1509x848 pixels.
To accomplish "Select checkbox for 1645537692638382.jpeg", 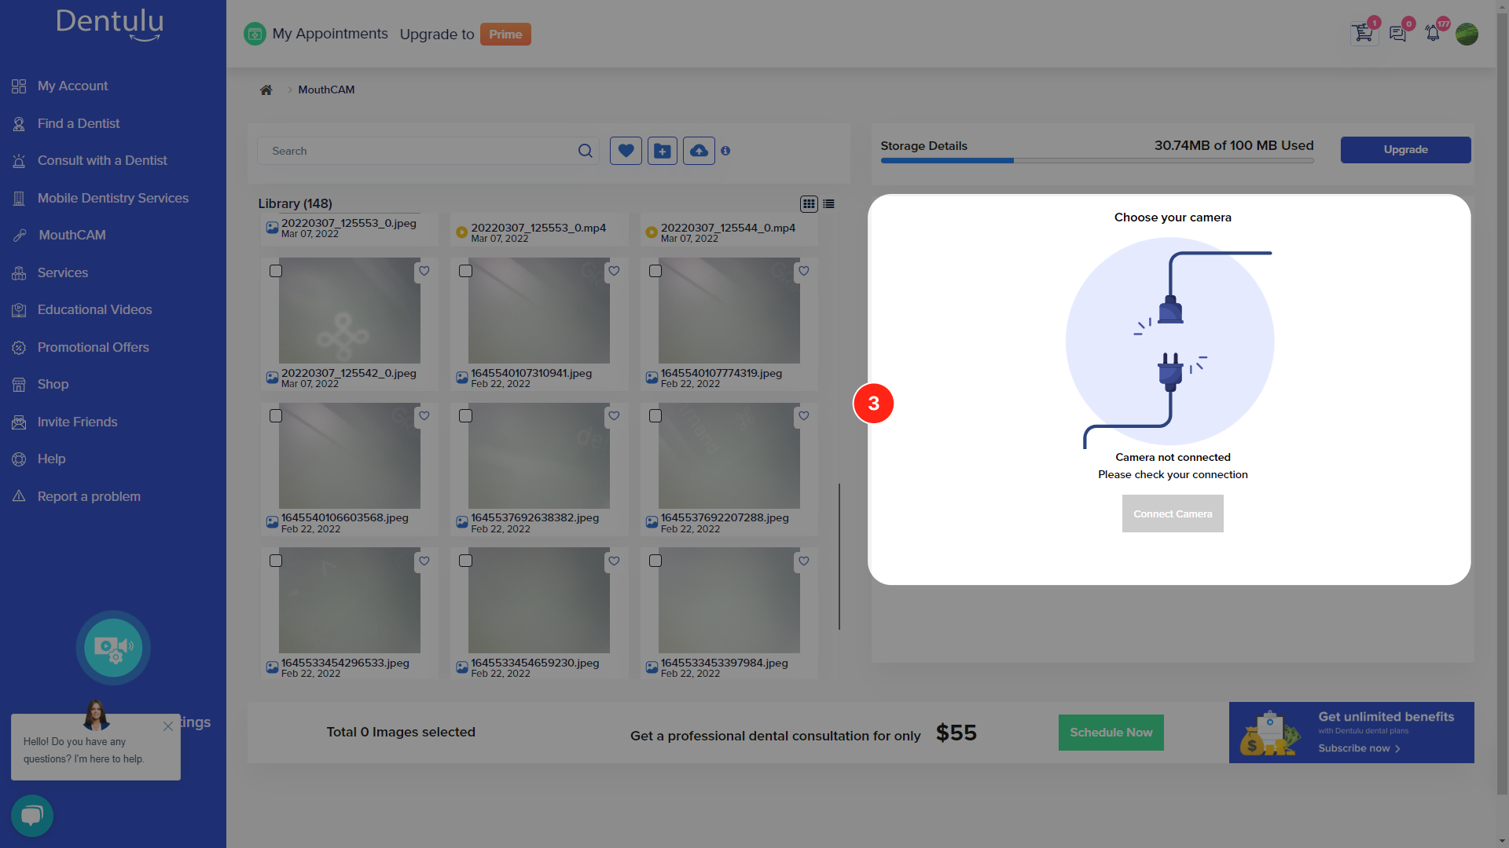I will pyautogui.click(x=465, y=416).
